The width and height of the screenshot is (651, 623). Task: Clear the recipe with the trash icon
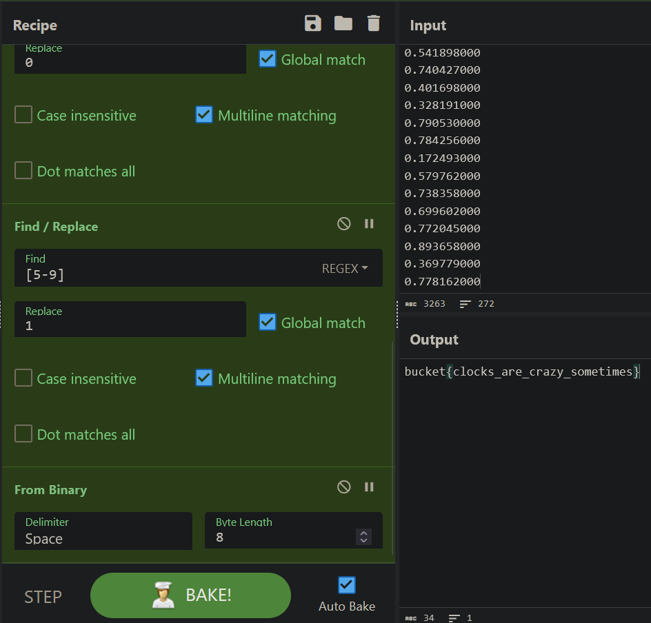coord(374,23)
